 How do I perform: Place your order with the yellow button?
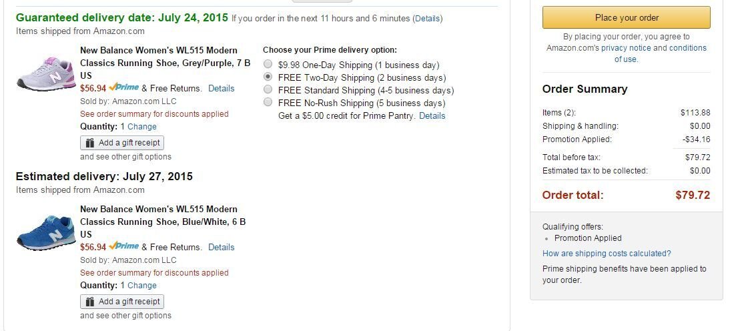pos(627,18)
